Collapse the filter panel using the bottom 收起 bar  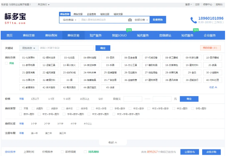pyautogui.click(x=113, y=142)
